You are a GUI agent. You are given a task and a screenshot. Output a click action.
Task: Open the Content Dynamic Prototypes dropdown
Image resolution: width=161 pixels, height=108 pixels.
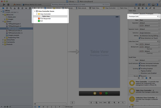[x=149, y=14]
